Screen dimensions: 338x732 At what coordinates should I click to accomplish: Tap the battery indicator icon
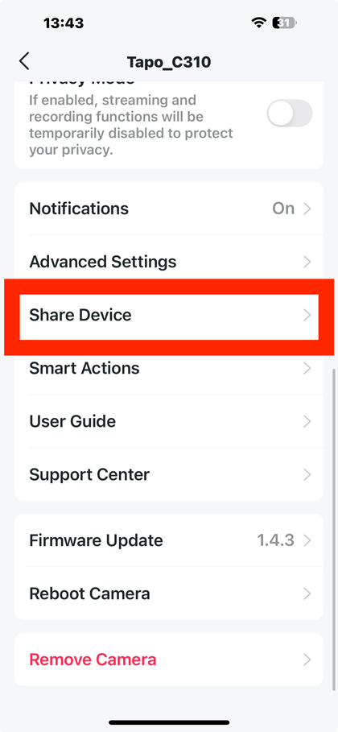tap(285, 23)
